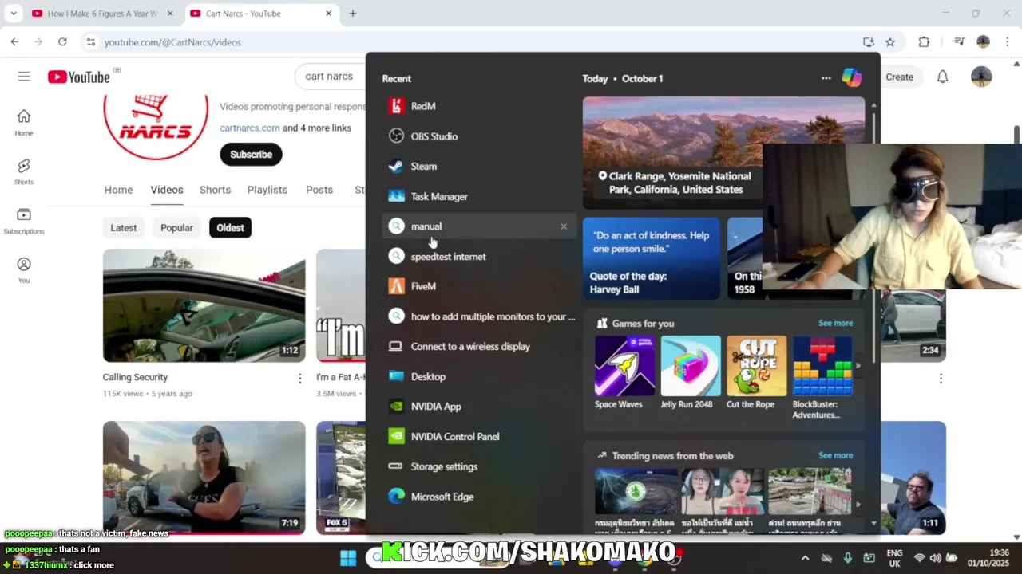Open search panel more options ellipsis
This screenshot has width=1022, height=574.
[826, 78]
